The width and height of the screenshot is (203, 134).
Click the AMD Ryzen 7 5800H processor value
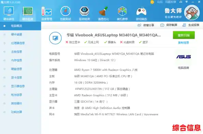coord(106,70)
